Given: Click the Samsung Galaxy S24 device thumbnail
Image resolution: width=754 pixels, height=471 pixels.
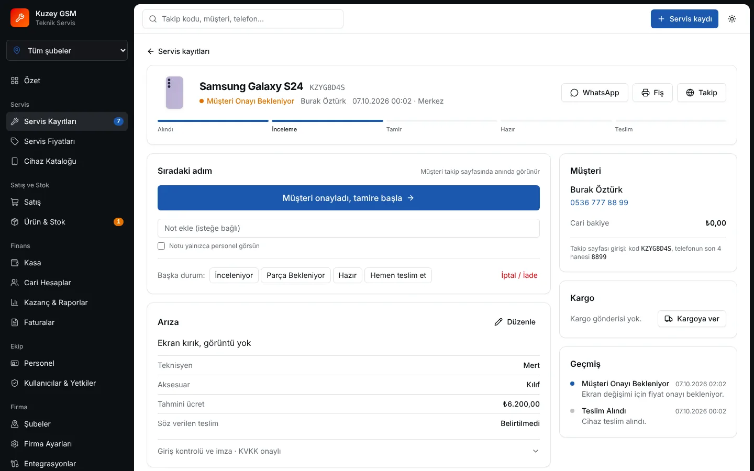Looking at the screenshot, I should pos(174,93).
